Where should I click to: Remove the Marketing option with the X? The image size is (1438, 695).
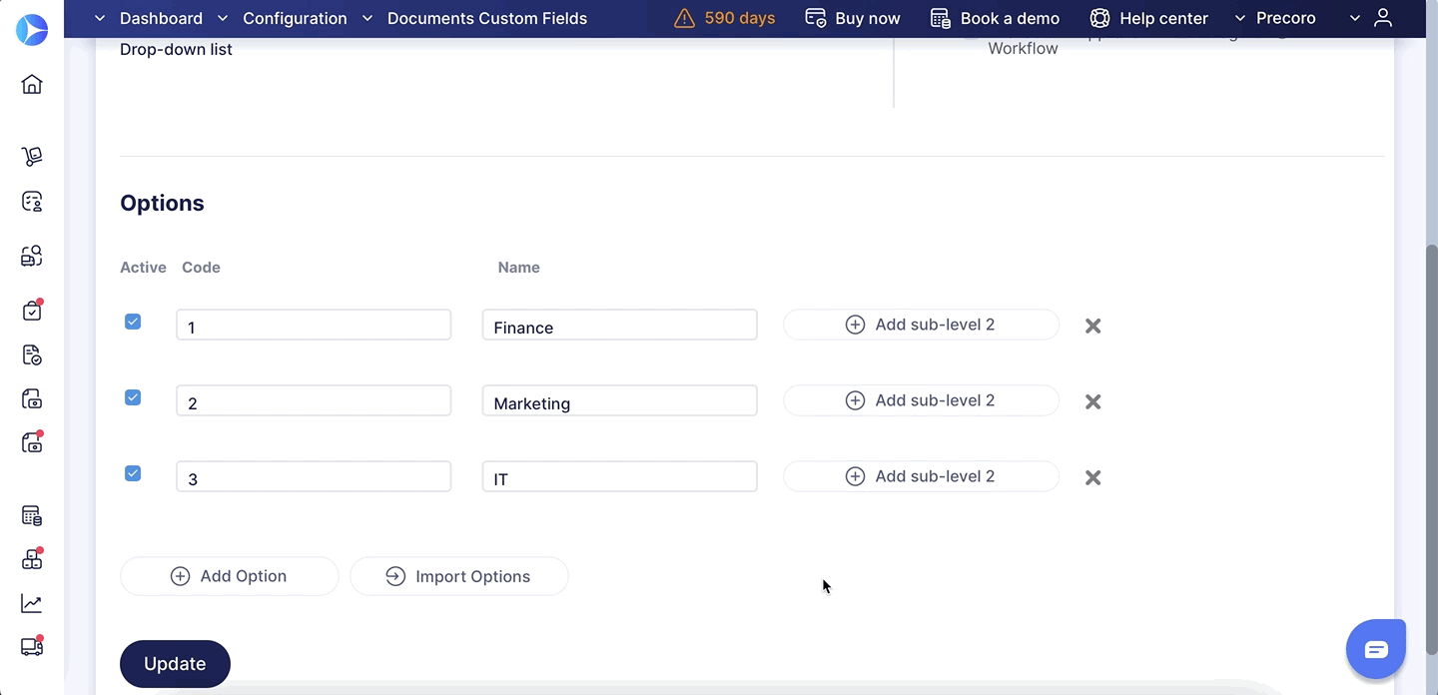point(1093,401)
